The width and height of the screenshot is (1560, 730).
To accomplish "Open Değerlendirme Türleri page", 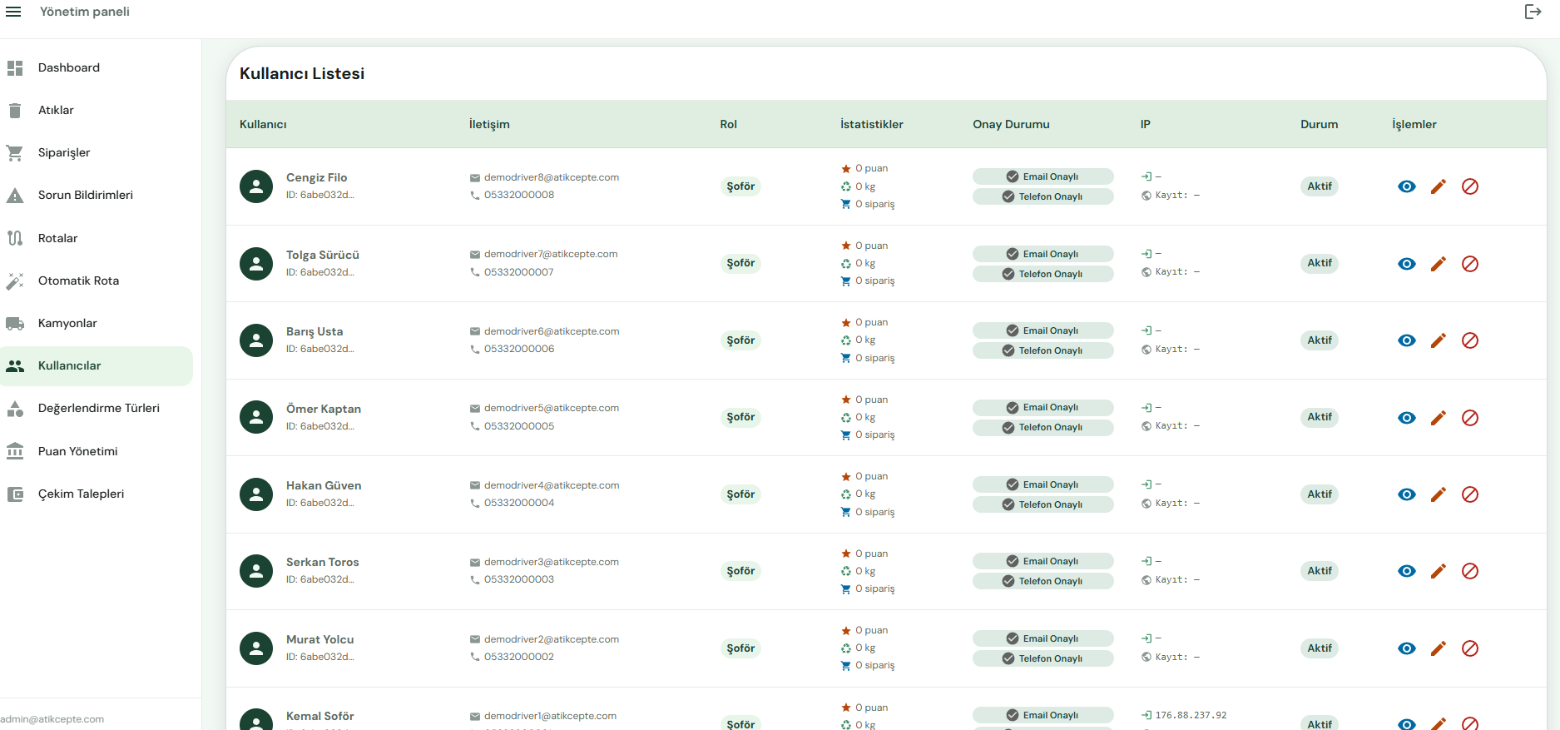I will [97, 408].
